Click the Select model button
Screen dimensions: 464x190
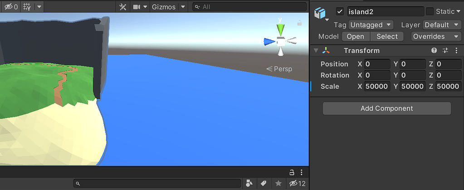coord(387,37)
